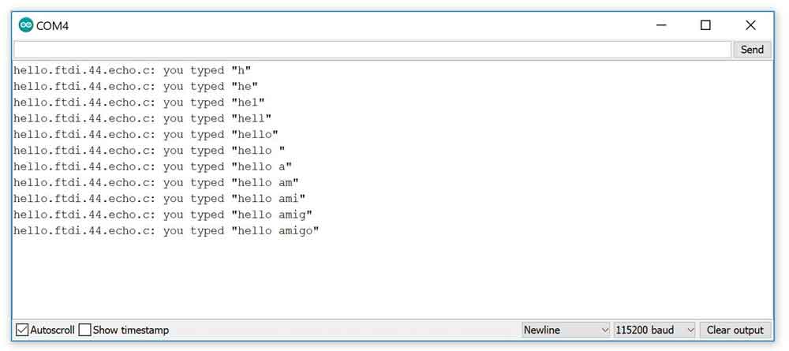Screen dimensions: 789x351
Task: Minimize the COM4 serial monitor window
Action: [661, 25]
